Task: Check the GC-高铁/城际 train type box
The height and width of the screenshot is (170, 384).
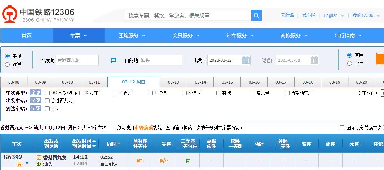Action: click(48, 93)
